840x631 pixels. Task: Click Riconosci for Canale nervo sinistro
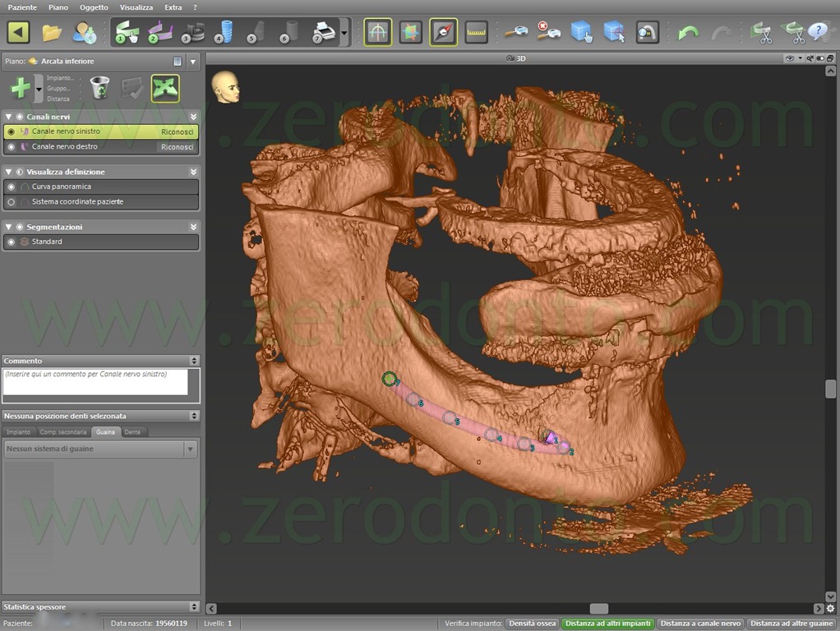point(178,131)
